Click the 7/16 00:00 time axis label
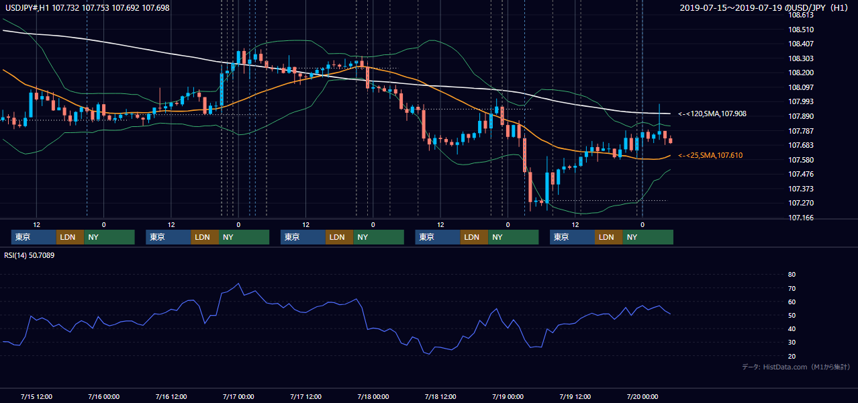858x403 pixels. [x=103, y=397]
